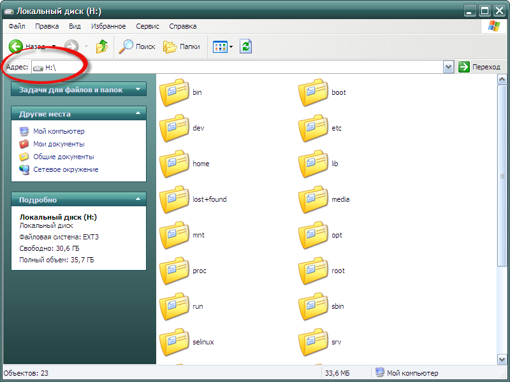The image size is (510, 382).
Task: Select the lost+found folder icon
Action: [x=174, y=200]
